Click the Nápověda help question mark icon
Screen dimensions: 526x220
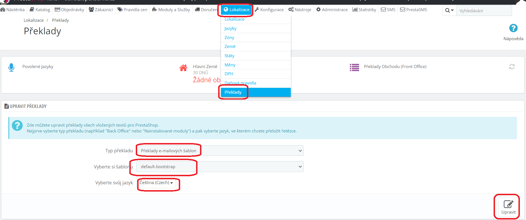[513, 28]
